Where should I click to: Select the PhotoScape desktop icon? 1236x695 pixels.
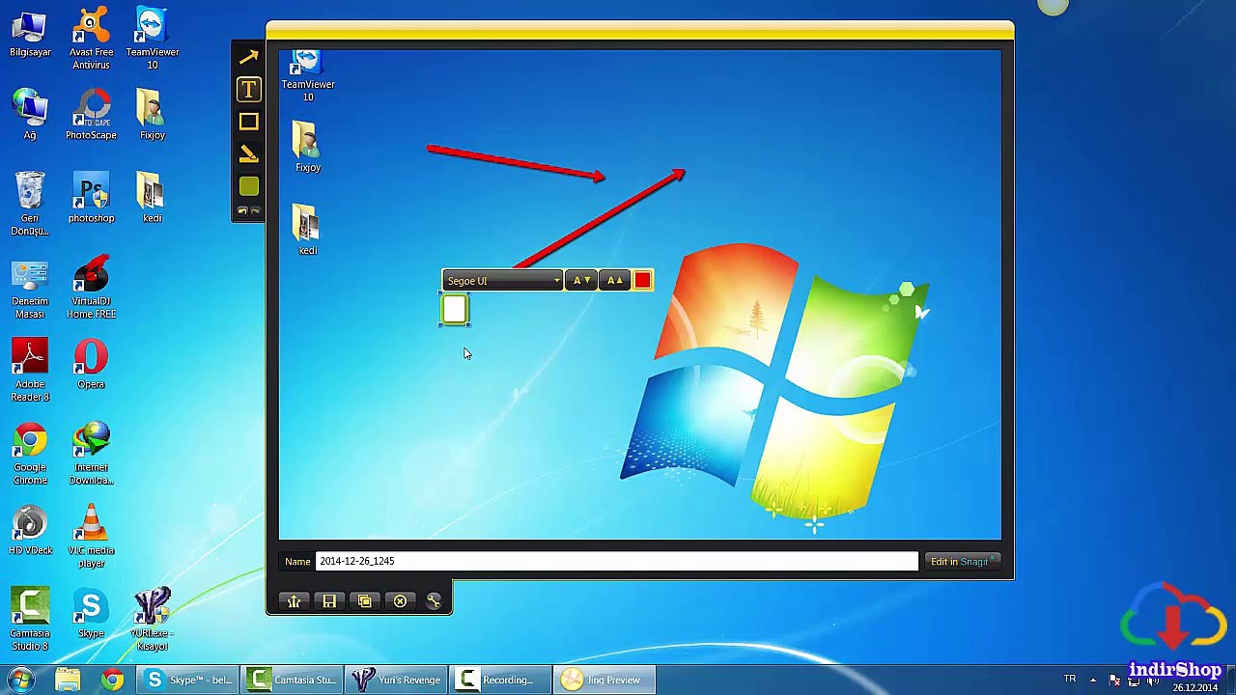[91, 115]
